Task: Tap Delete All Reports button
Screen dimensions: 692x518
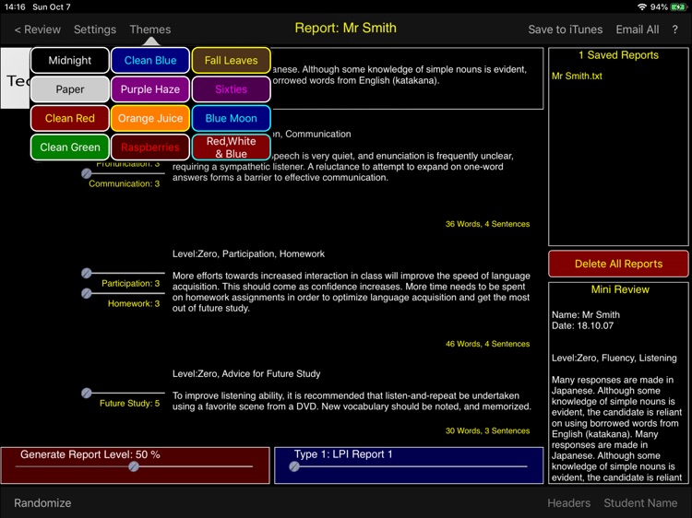Action: pyautogui.click(x=618, y=264)
